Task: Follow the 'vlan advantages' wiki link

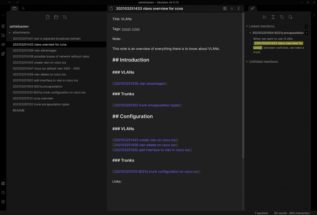Action: 140,83
